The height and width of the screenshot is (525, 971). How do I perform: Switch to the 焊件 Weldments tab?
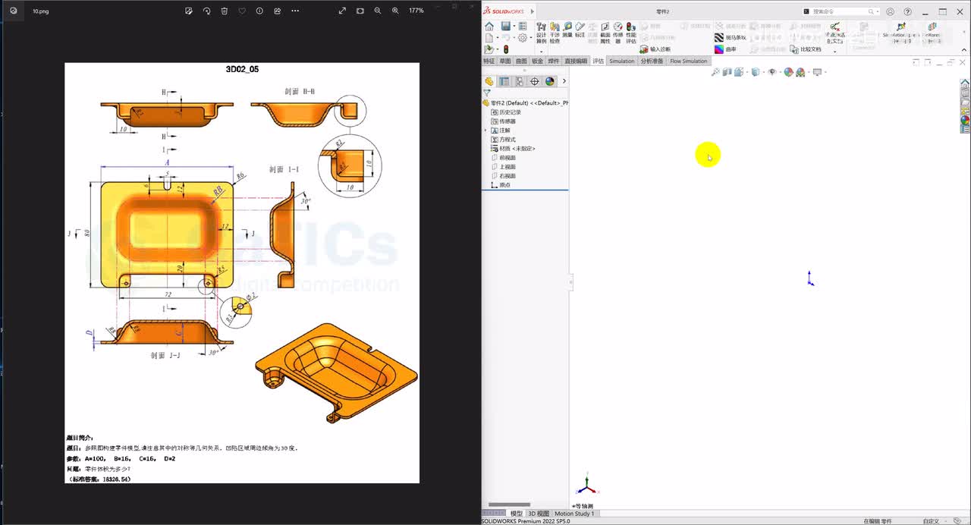(x=554, y=61)
